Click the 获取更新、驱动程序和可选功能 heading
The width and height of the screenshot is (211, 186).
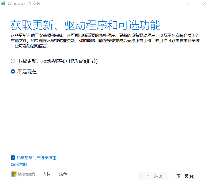click(86, 25)
